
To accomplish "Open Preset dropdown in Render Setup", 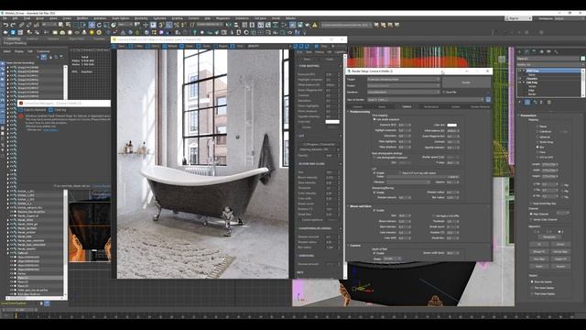I will pos(404,85).
